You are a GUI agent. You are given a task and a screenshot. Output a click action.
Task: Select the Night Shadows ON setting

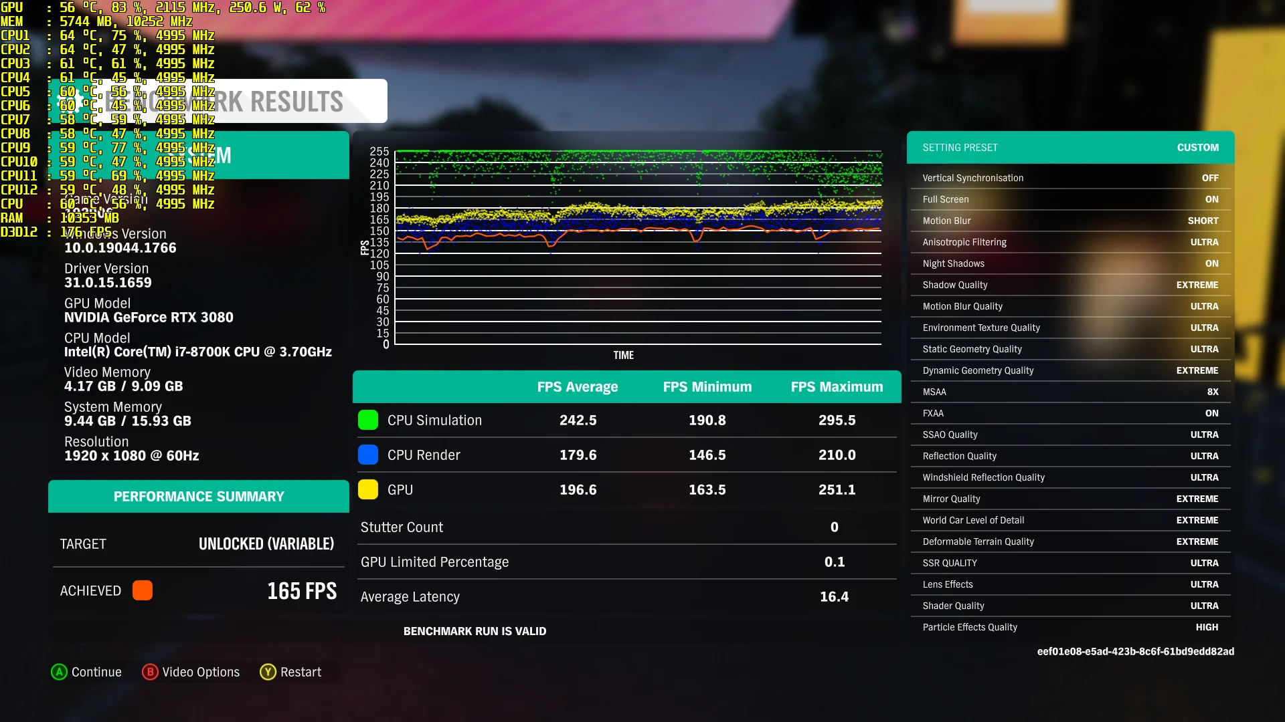(x=1071, y=263)
